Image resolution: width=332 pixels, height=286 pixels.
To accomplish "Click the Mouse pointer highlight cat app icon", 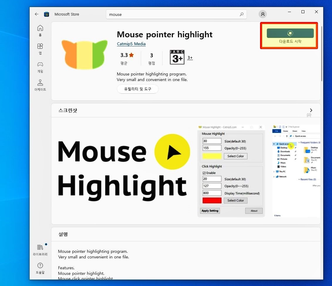I will tap(85, 54).
